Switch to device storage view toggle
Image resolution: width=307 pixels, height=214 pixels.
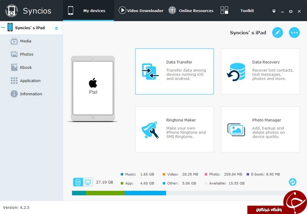78,182
